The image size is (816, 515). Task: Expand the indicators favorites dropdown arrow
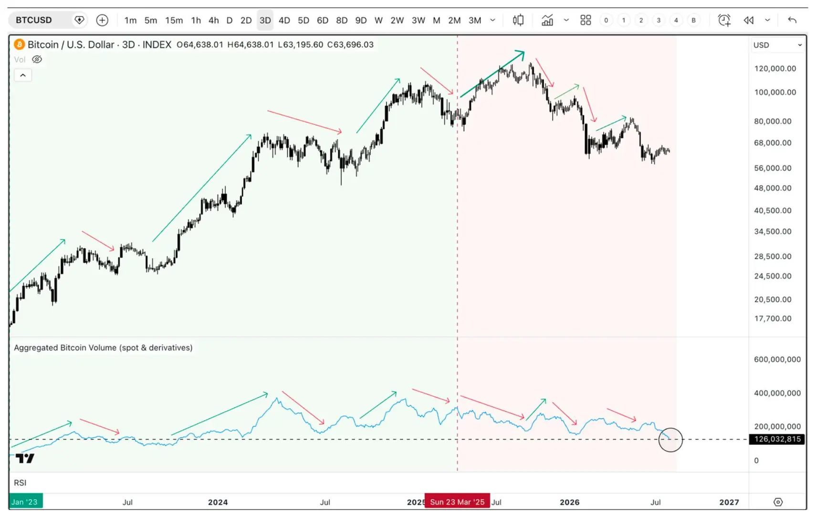[x=566, y=20]
